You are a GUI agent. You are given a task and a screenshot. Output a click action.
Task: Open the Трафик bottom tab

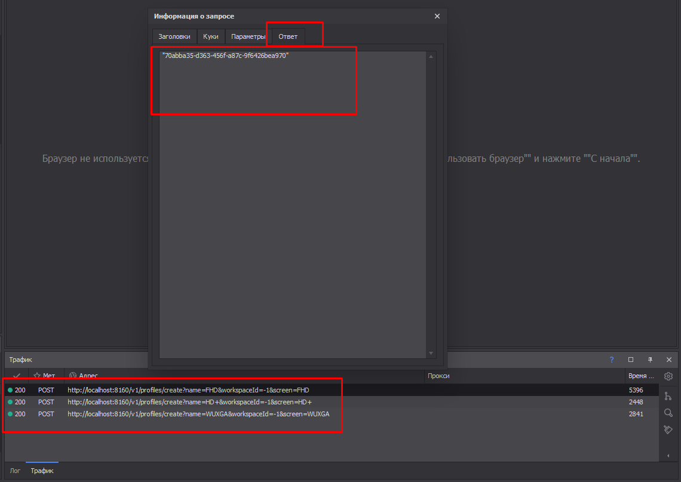click(x=42, y=471)
